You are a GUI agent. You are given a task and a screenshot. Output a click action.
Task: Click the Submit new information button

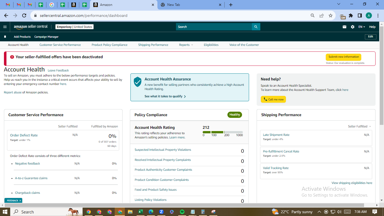click(344, 57)
